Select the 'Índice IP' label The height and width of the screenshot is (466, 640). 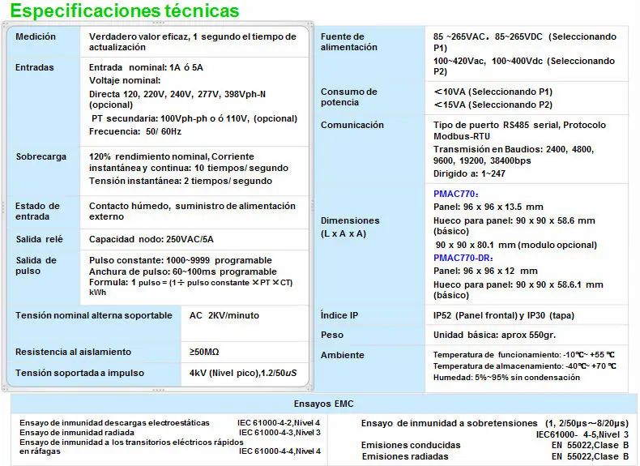339,315
